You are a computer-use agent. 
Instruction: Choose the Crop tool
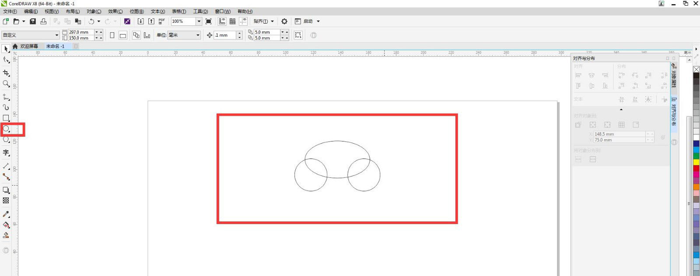[x=6, y=73]
